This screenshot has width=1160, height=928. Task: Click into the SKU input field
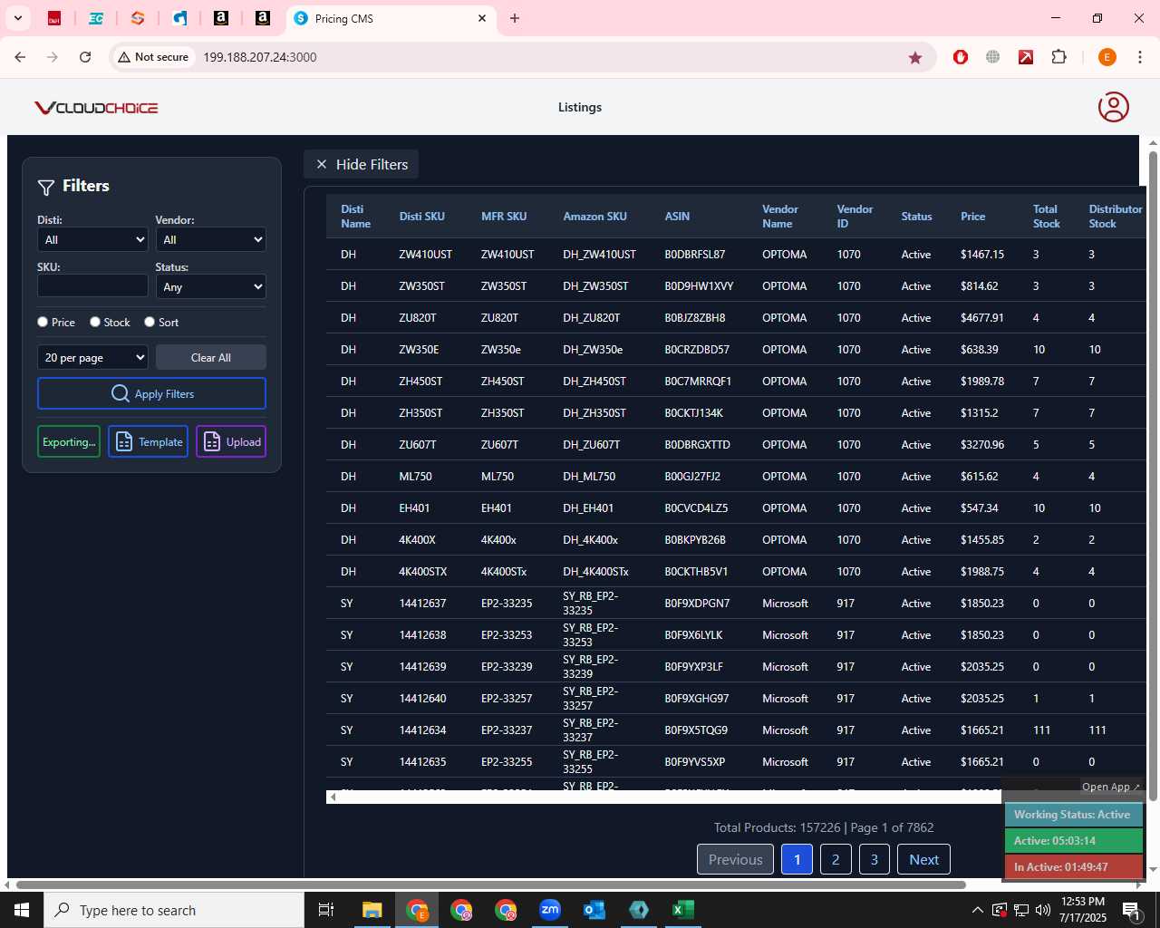[x=92, y=285]
